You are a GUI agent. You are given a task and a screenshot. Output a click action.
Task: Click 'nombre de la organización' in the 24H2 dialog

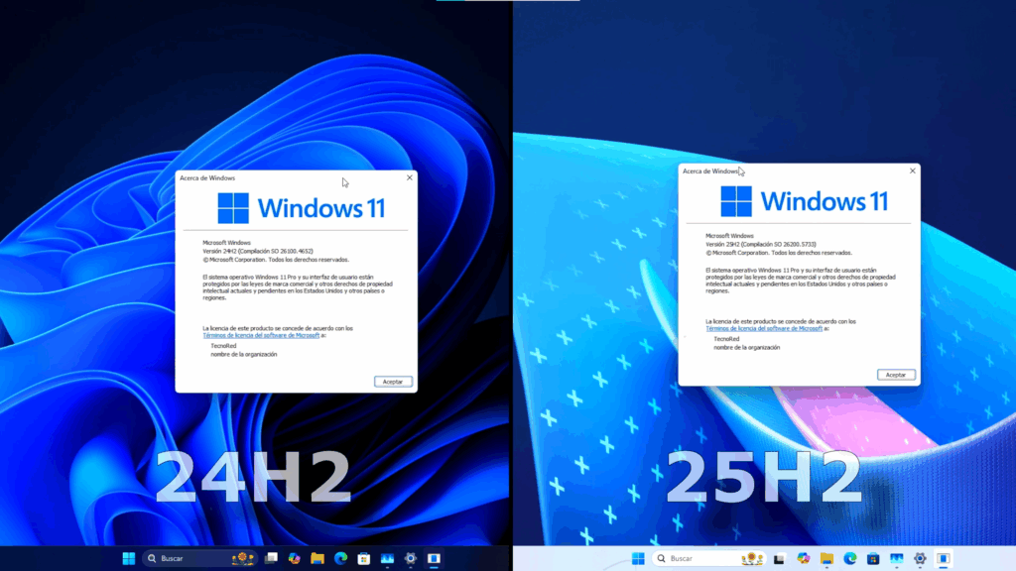244,354
